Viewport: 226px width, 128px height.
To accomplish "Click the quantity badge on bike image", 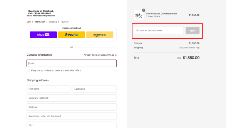I will tap(143, 10).
